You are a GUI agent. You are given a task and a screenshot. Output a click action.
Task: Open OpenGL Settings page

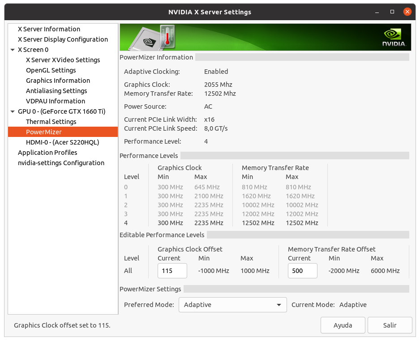click(x=51, y=70)
